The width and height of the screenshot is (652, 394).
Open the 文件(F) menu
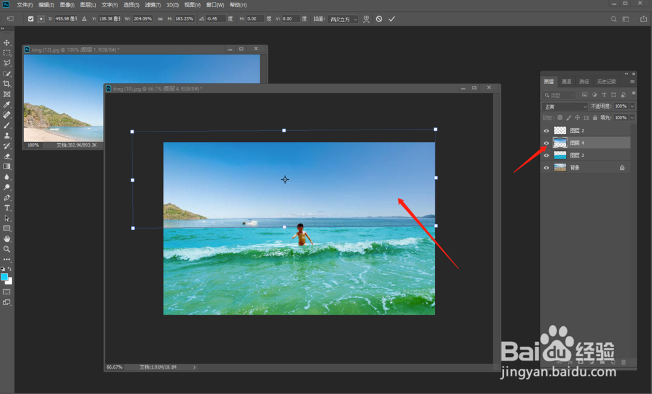tap(25, 5)
